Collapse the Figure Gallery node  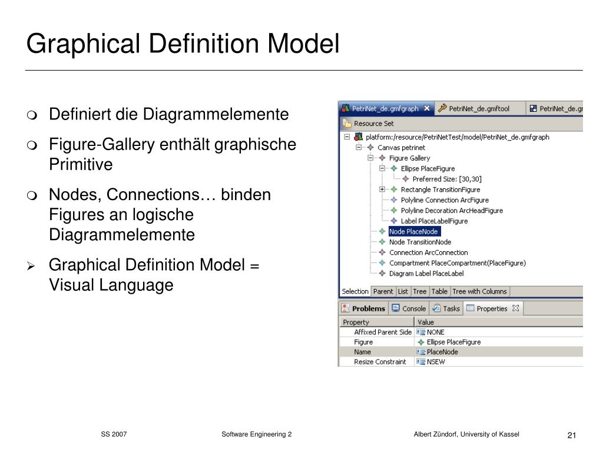370,158
